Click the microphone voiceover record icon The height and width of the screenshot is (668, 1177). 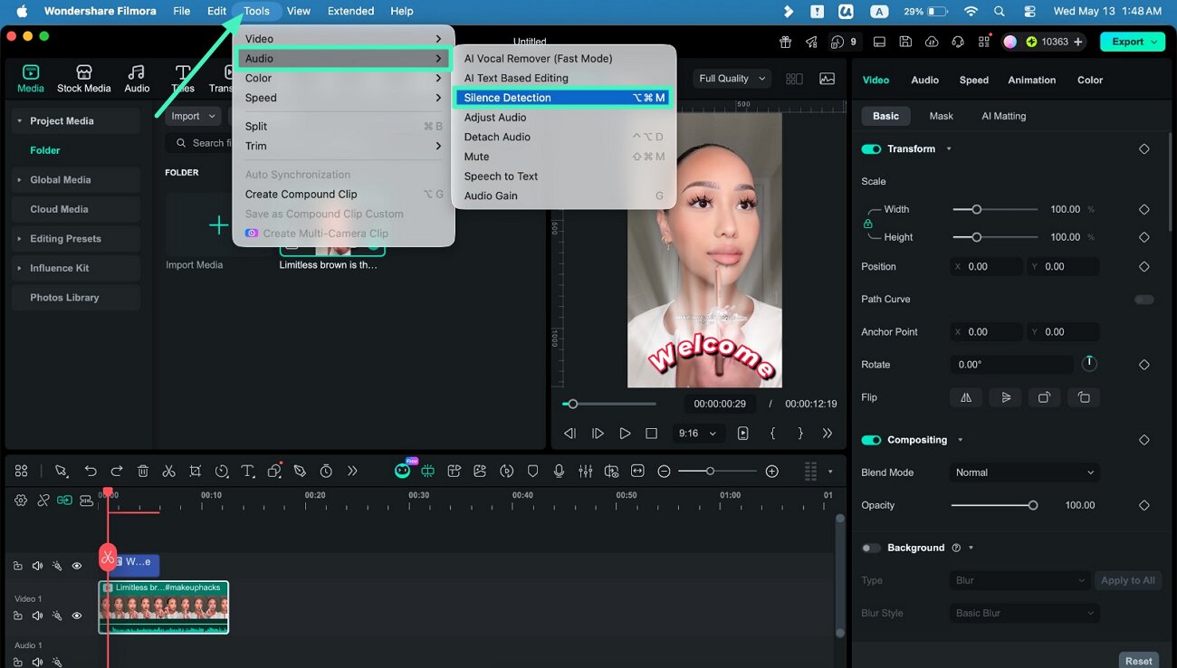[x=560, y=471]
